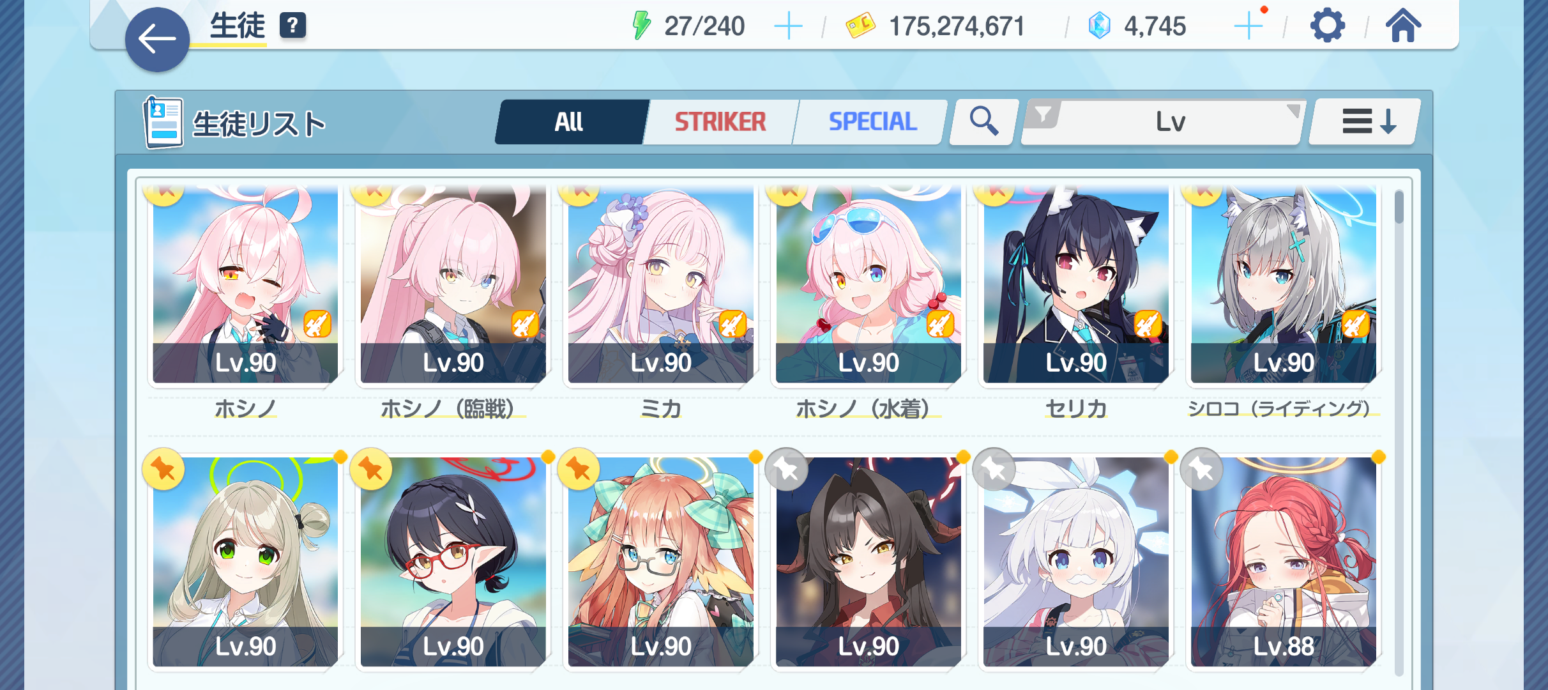
Task: Open the filter funnel on the sort box
Action: [x=1042, y=115]
